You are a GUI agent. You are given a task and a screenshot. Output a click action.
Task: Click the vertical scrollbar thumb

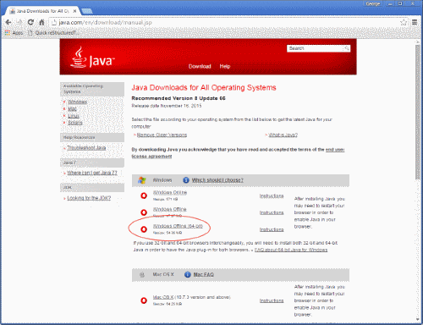coord(418,112)
